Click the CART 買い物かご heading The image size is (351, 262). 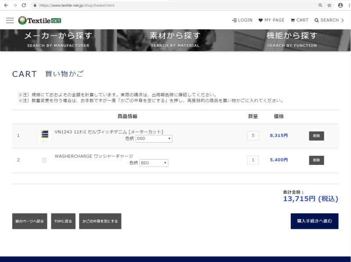pyautogui.click(x=48, y=74)
